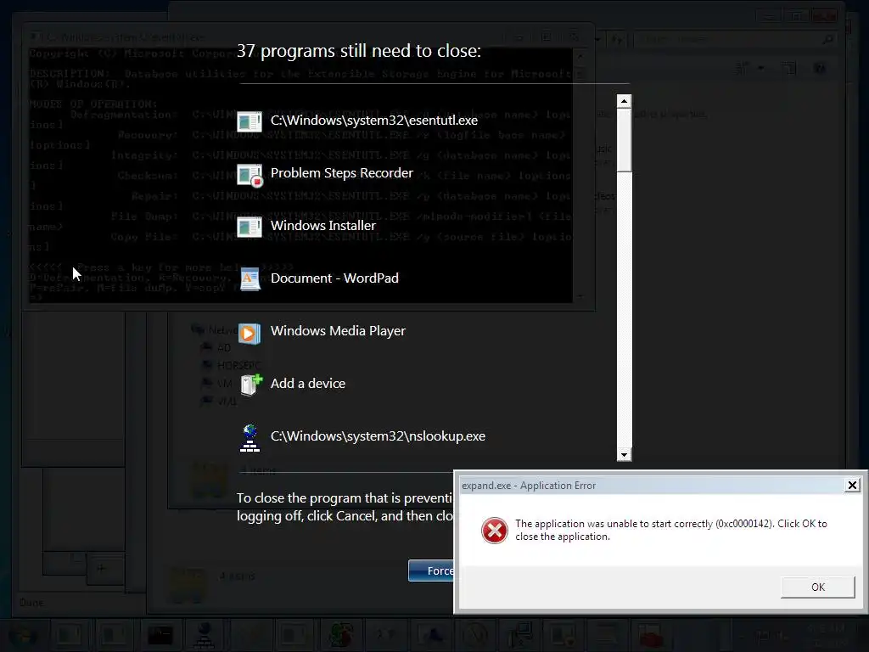Click the esentutl.exe program icon in list
The height and width of the screenshot is (652, 869).
tap(249, 121)
